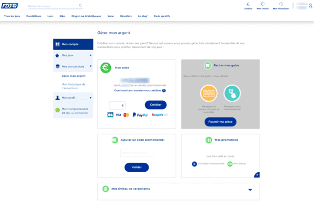This screenshot has height=202, width=314.
Task: Click the orange RIB/IBAN icon
Action: (209, 93)
